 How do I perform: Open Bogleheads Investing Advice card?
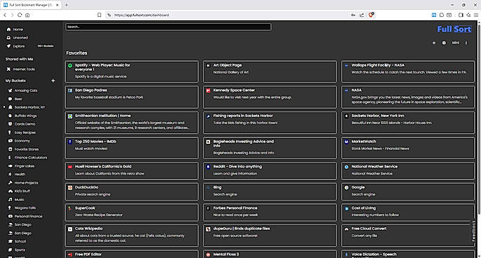(x=270, y=148)
